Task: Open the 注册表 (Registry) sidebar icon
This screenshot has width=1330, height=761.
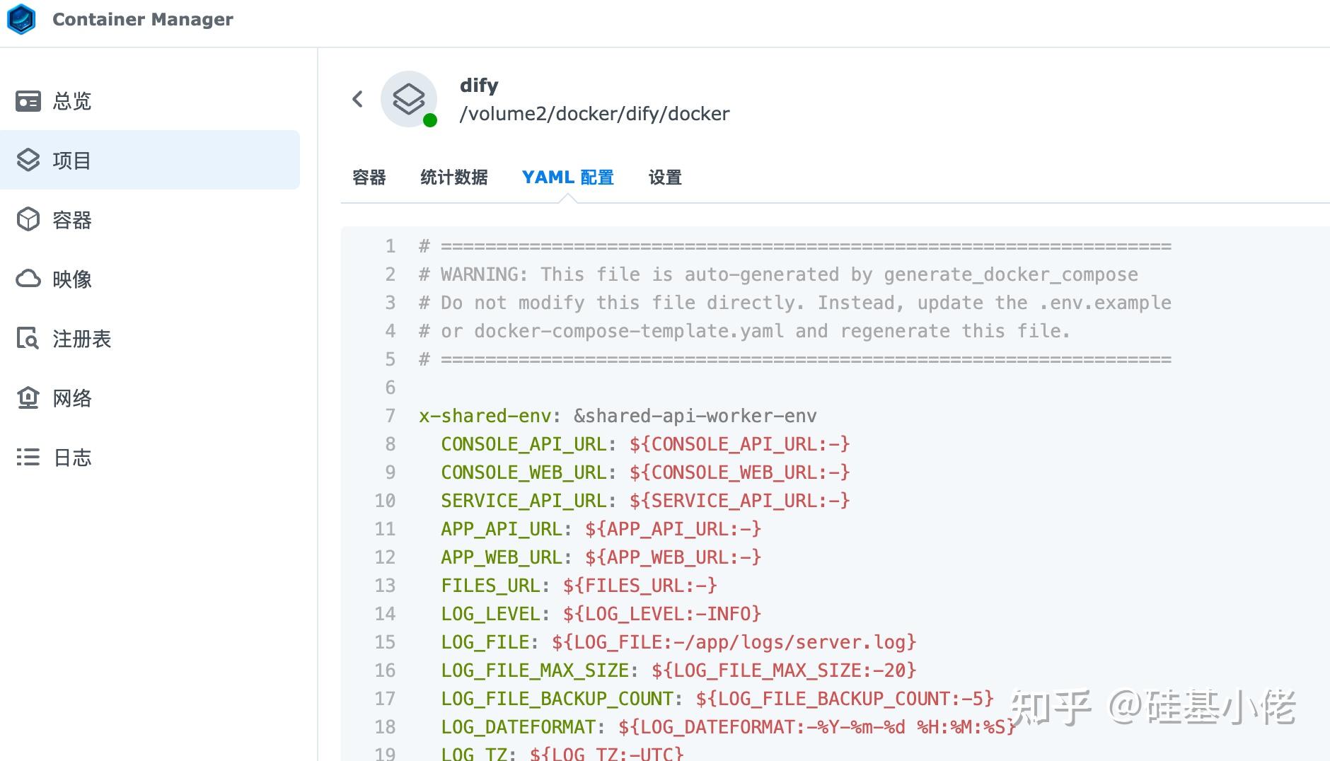Action: coord(28,339)
